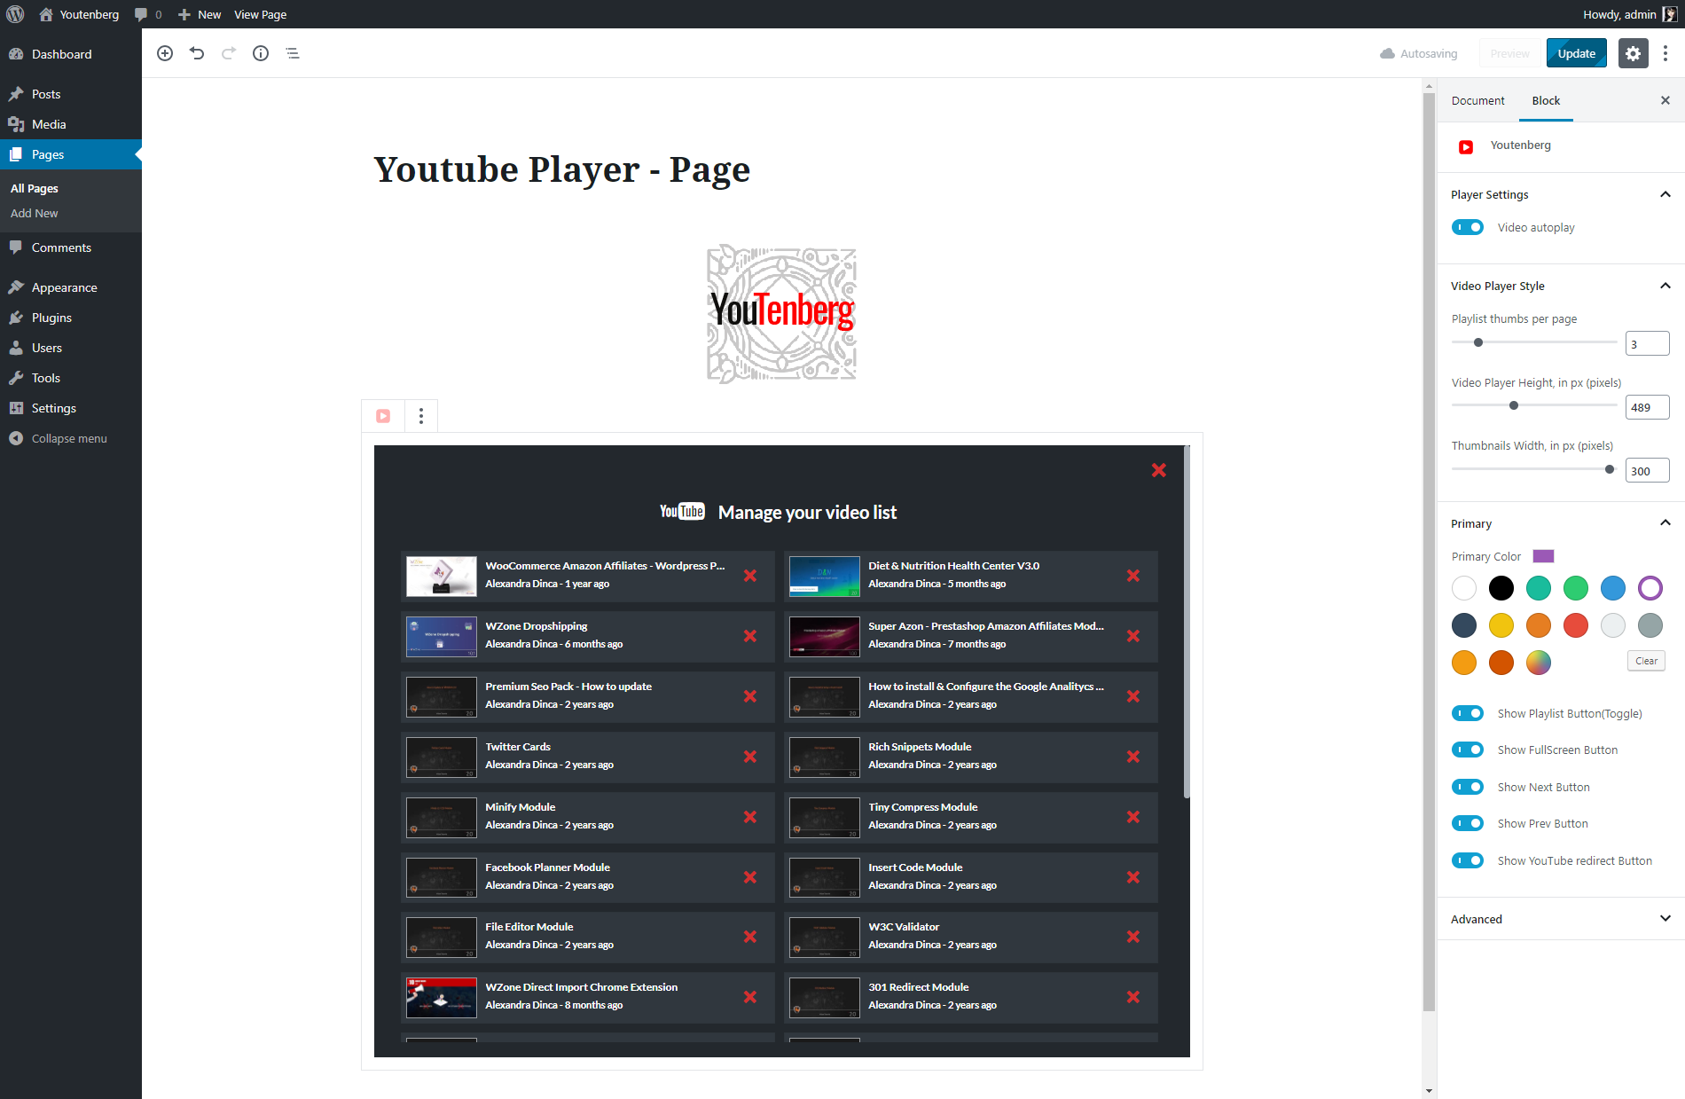The width and height of the screenshot is (1685, 1099).
Task: Remove File Editor Module video
Action: pos(750,937)
